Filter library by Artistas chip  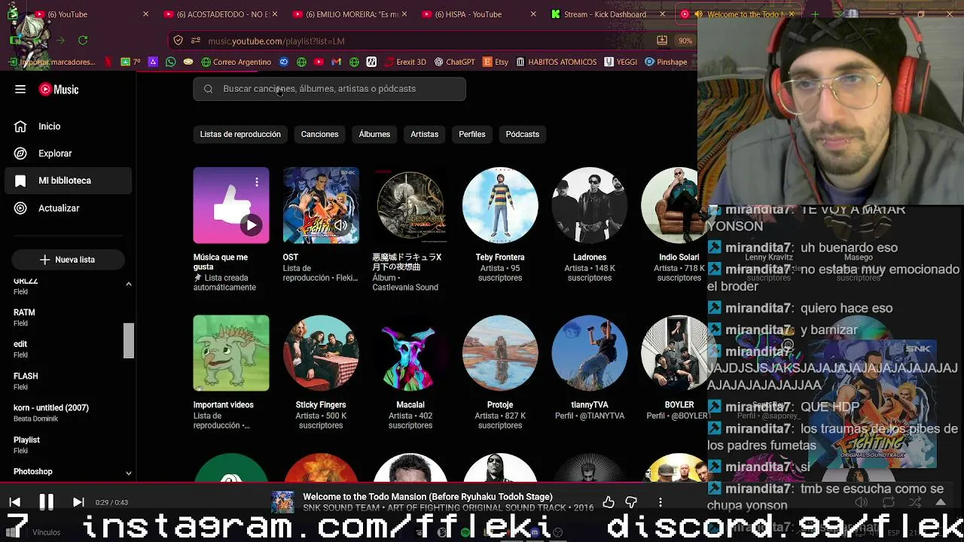424,134
